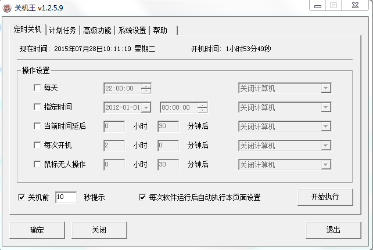373x250 pixels.
Task: Enable the 每天 daily shutdown checkbox
Action: pos(38,88)
